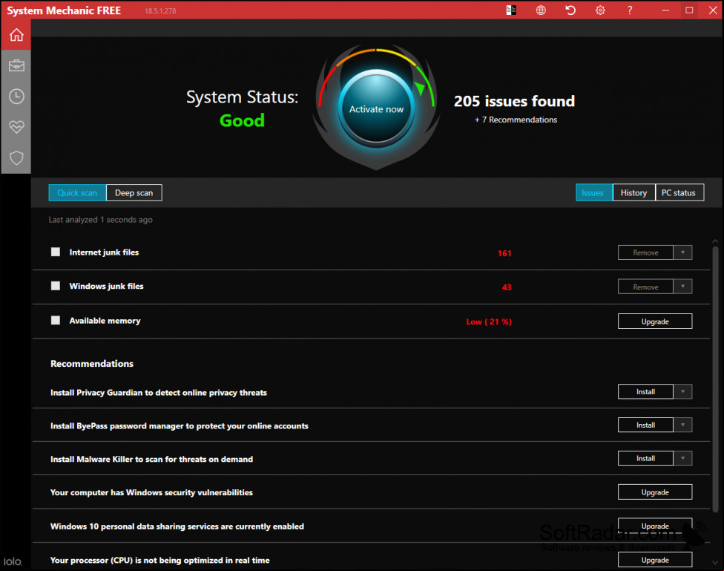724x571 pixels.
Task: Switch to the Issues tab
Action: coord(593,193)
